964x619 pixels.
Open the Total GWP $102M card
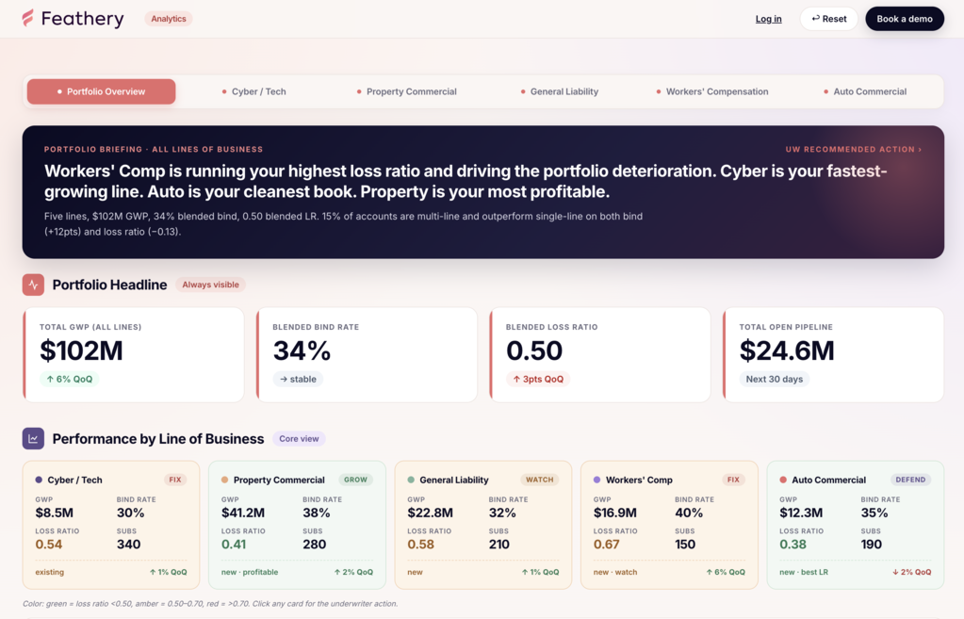point(134,355)
